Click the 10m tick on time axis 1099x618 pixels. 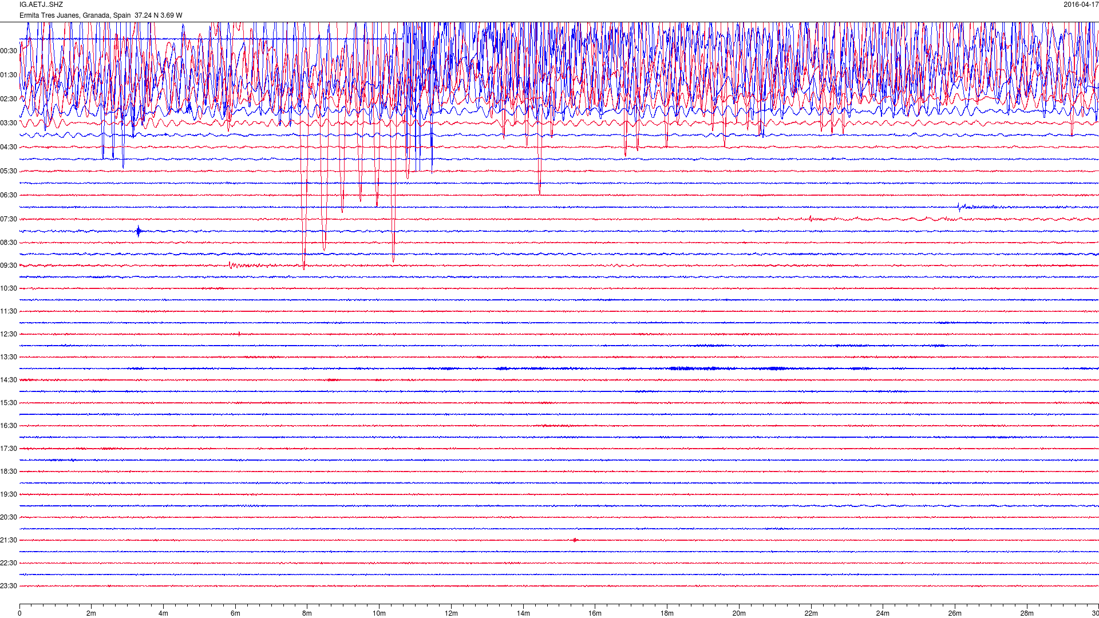tap(379, 613)
